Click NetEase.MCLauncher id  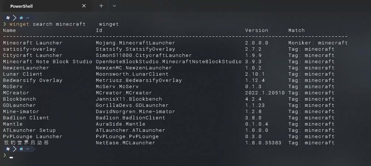[x=125, y=143]
